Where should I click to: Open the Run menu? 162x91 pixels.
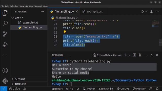click(31, 6)
